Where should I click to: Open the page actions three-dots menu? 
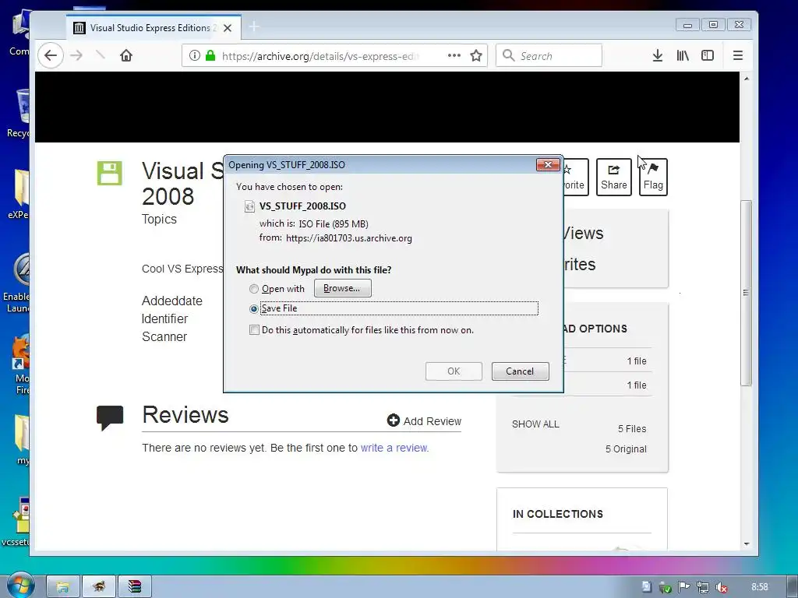tap(454, 55)
